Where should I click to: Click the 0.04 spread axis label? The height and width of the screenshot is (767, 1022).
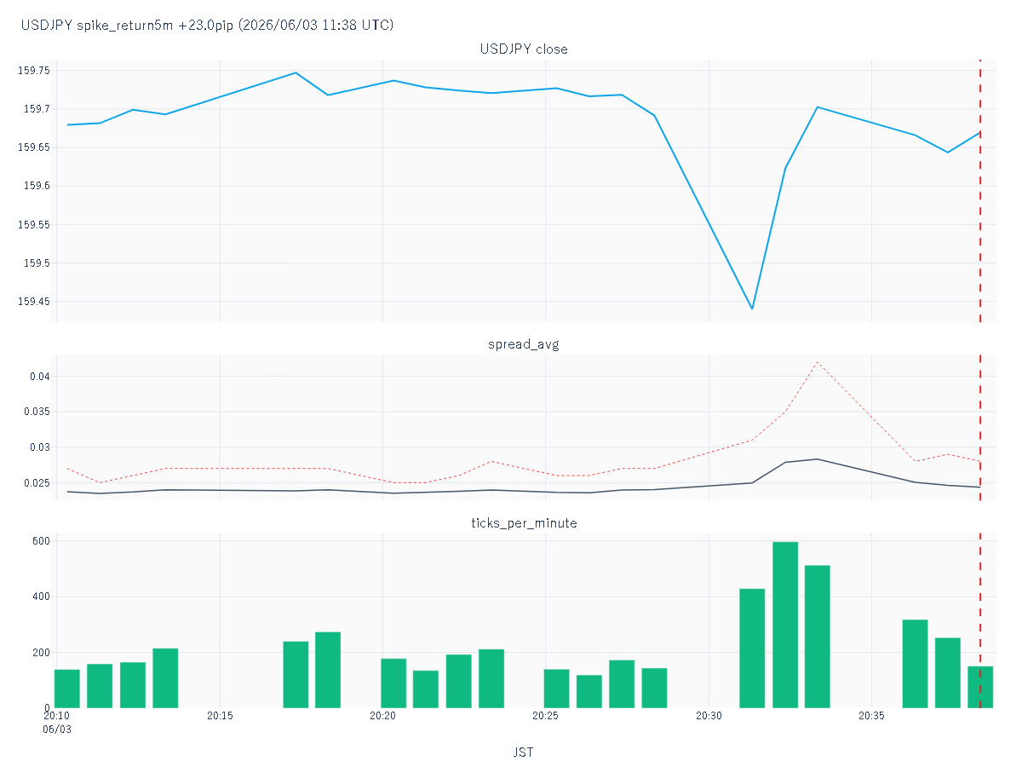pos(39,377)
